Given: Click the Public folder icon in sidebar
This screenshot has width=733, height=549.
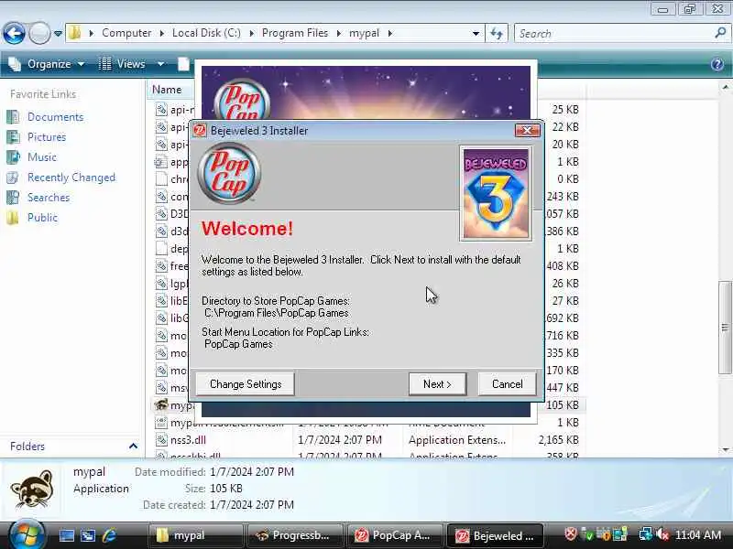Looking at the screenshot, I should 13,218.
